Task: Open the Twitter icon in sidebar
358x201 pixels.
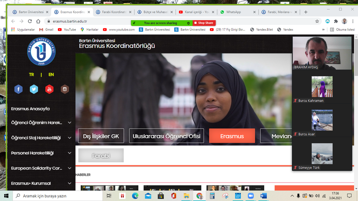Action: point(34,89)
